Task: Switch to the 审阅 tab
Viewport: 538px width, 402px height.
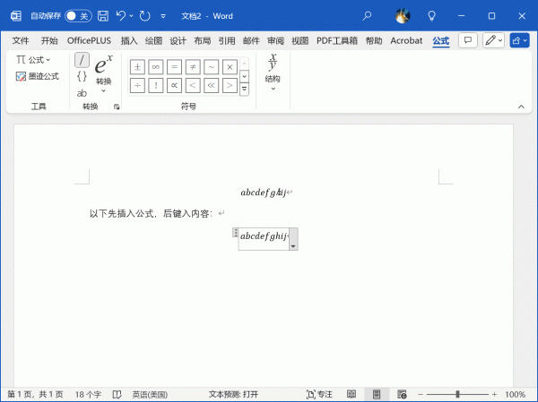Action: (275, 41)
